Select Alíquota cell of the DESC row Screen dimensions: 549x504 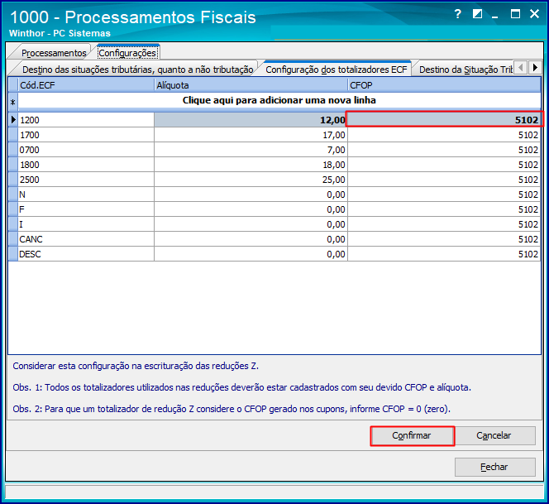point(251,254)
